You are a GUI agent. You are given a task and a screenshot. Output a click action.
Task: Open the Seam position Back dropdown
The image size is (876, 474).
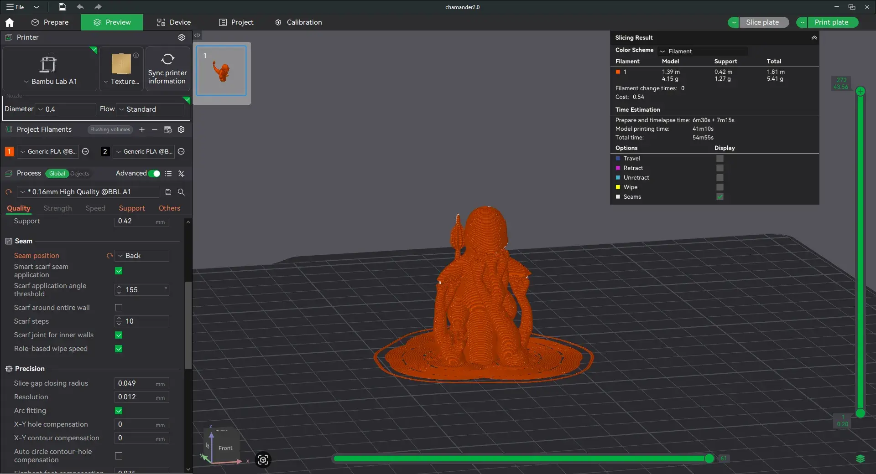(x=142, y=256)
